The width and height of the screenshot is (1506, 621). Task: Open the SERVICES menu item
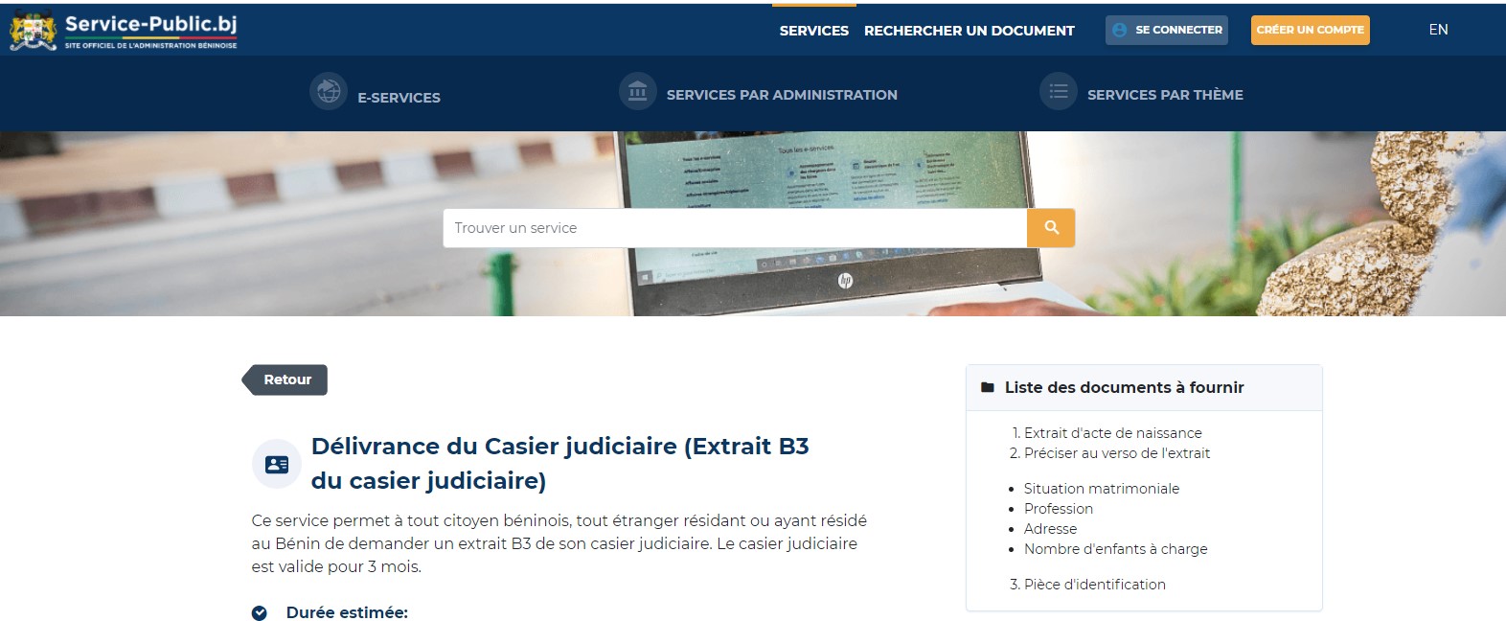click(x=814, y=31)
